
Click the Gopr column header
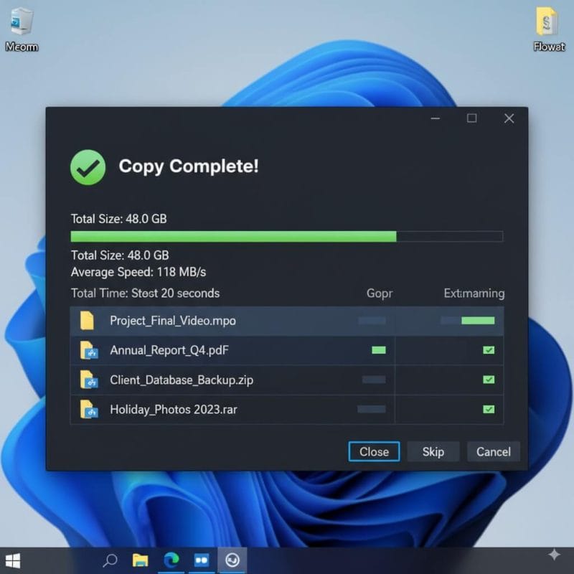coord(380,293)
